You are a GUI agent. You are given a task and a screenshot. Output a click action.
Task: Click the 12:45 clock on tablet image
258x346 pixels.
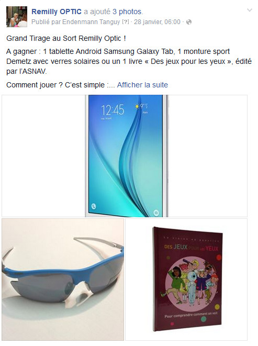(x=113, y=110)
